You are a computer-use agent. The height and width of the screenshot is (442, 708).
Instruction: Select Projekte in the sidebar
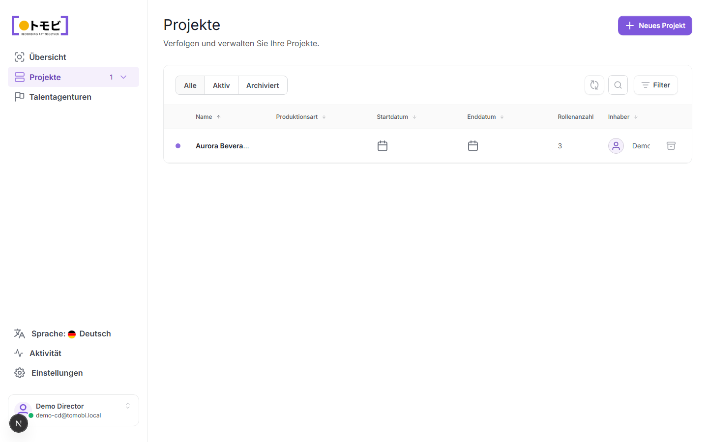click(x=73, y=77)
